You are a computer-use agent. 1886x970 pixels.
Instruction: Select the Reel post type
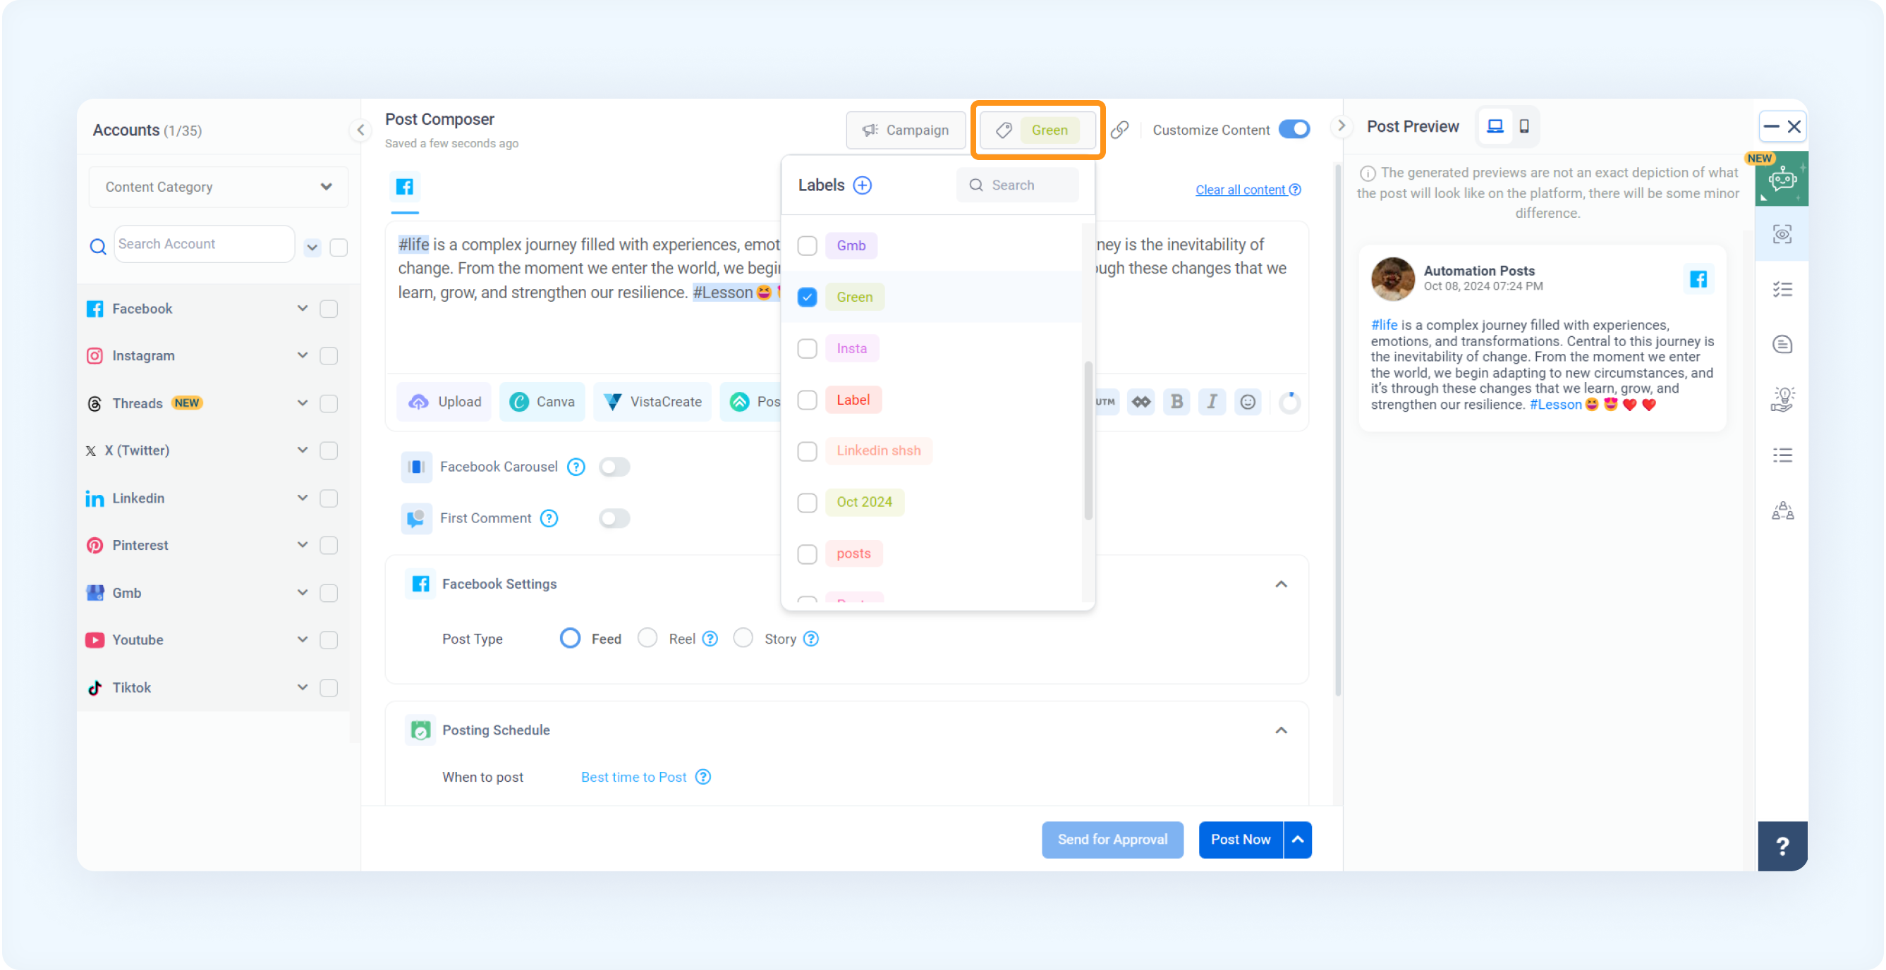click(x=647, y=639)
